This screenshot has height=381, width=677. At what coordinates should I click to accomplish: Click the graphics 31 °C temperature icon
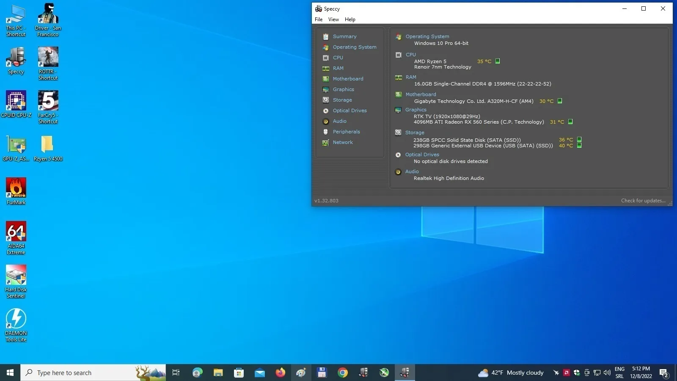(570, 121)
